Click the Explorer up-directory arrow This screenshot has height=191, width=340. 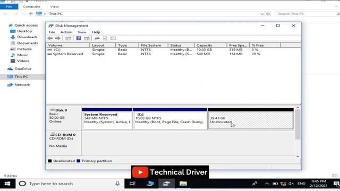coord(31,14)
